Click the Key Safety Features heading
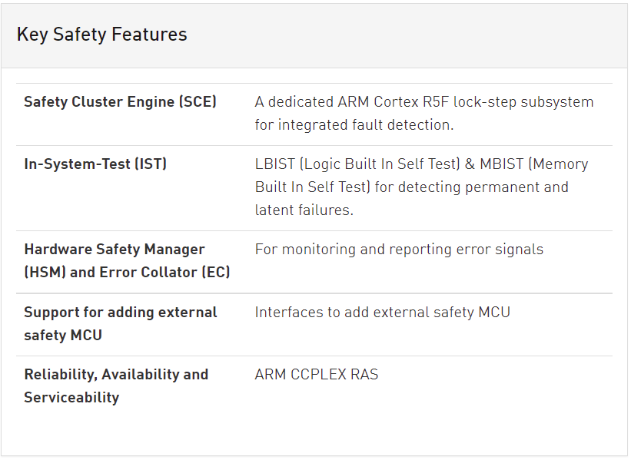The width and height of the screenshot is (631, 460). [101, 35]
